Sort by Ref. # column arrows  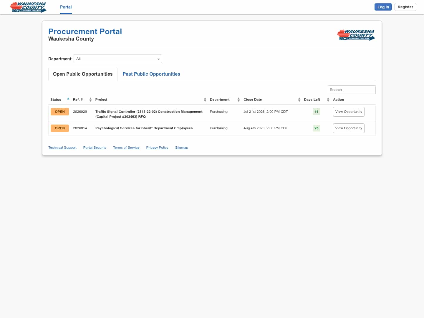90,100
